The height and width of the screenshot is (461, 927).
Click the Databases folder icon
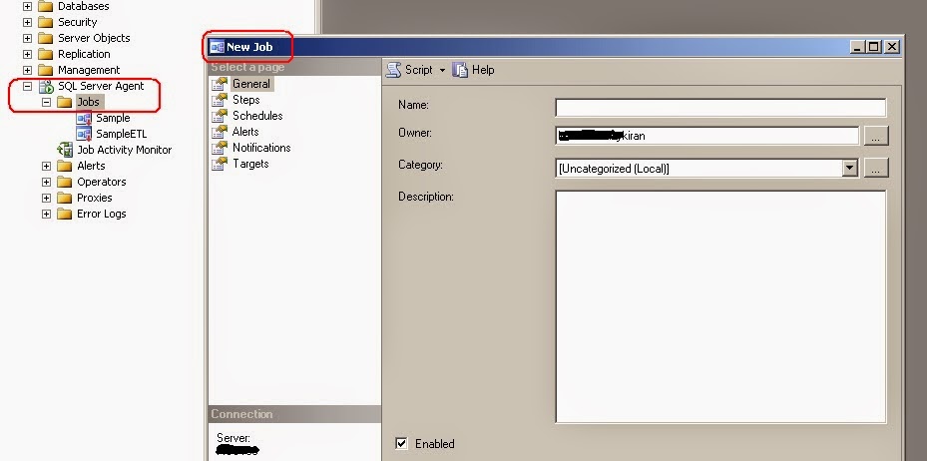coord(46,7)
